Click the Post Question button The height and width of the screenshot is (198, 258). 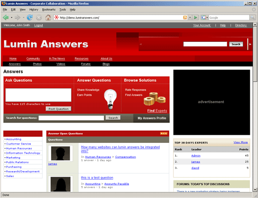coord(59,109)
